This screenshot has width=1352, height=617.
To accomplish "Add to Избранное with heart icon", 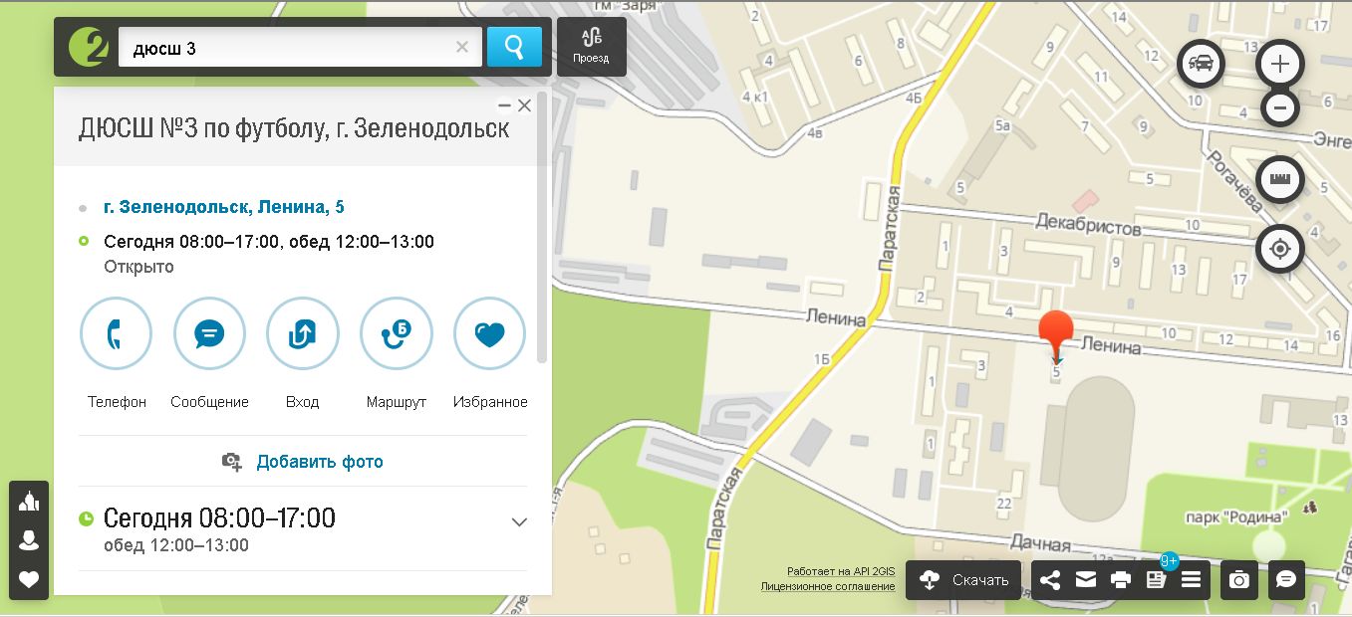I will point(489,333).
